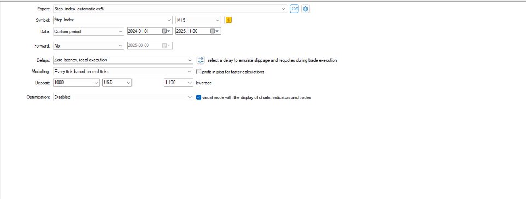Open the delay settings slider icon
Viewport: 526px width, 199px height.
tap(201, 60)
